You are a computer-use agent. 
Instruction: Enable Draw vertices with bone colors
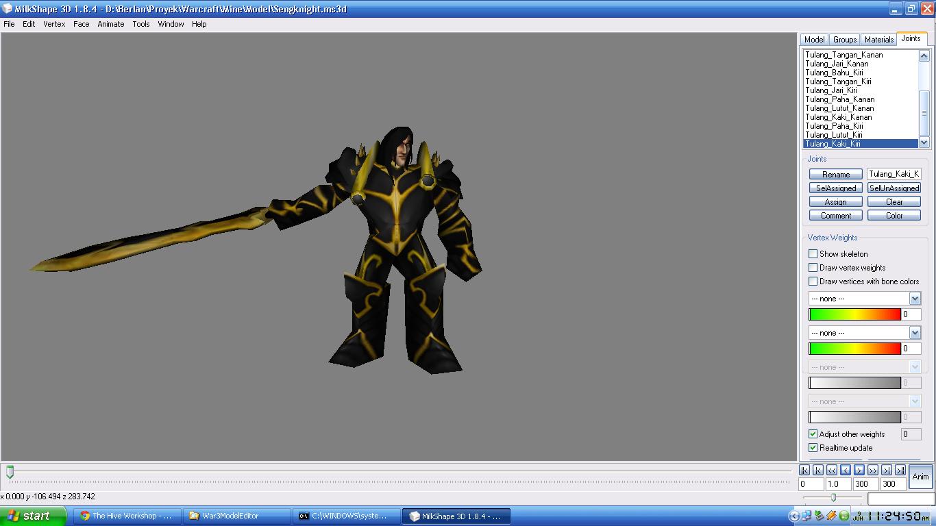point(813,281)
